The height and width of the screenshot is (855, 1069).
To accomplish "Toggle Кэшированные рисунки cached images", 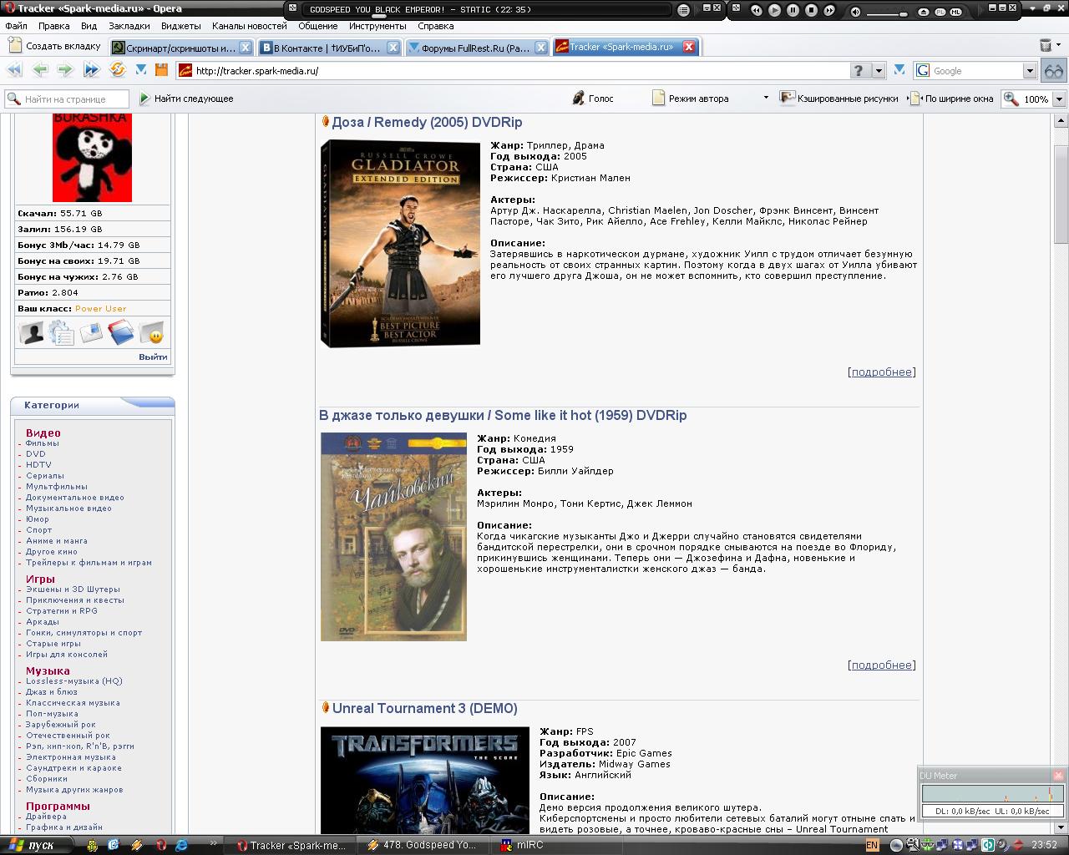I will 838,99.
